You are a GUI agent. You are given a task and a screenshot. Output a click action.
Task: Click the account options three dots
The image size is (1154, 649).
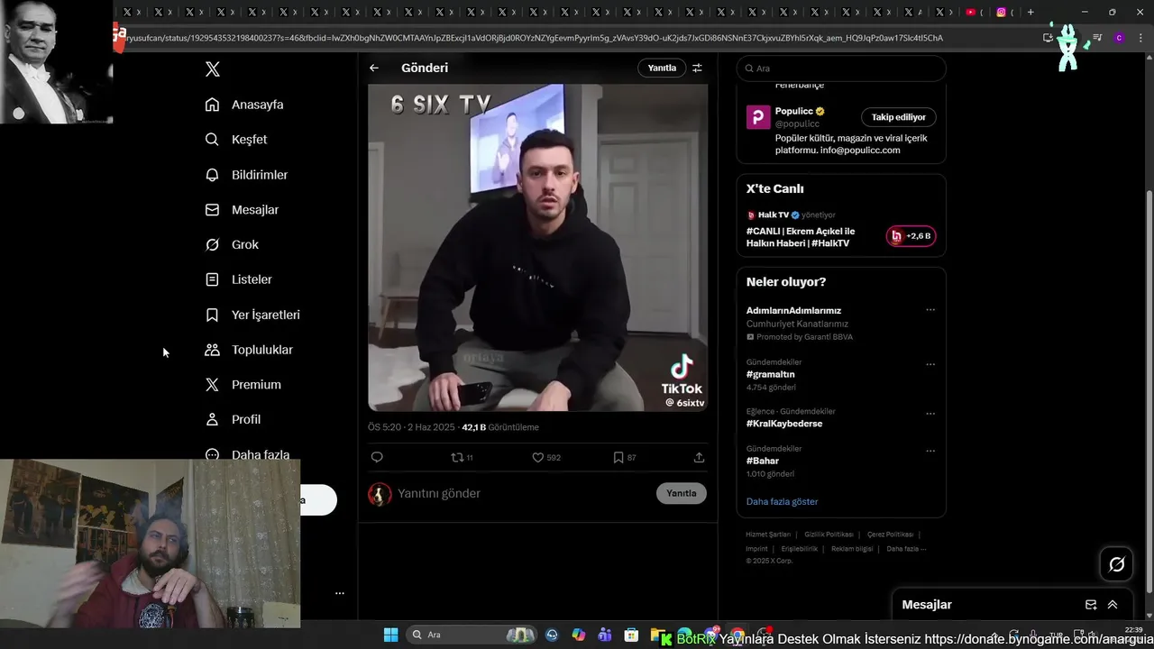point(340,593)
